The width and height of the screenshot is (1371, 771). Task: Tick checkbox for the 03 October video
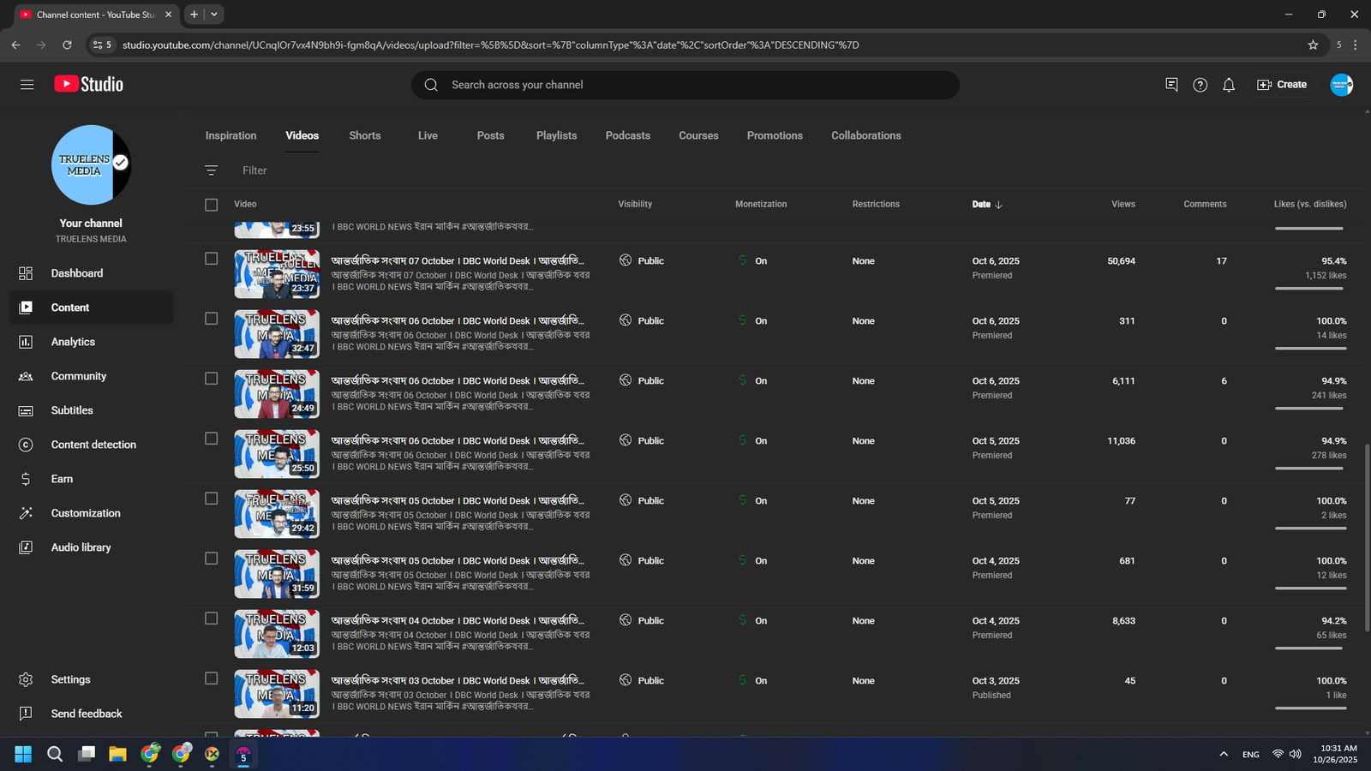click(212, 678)
